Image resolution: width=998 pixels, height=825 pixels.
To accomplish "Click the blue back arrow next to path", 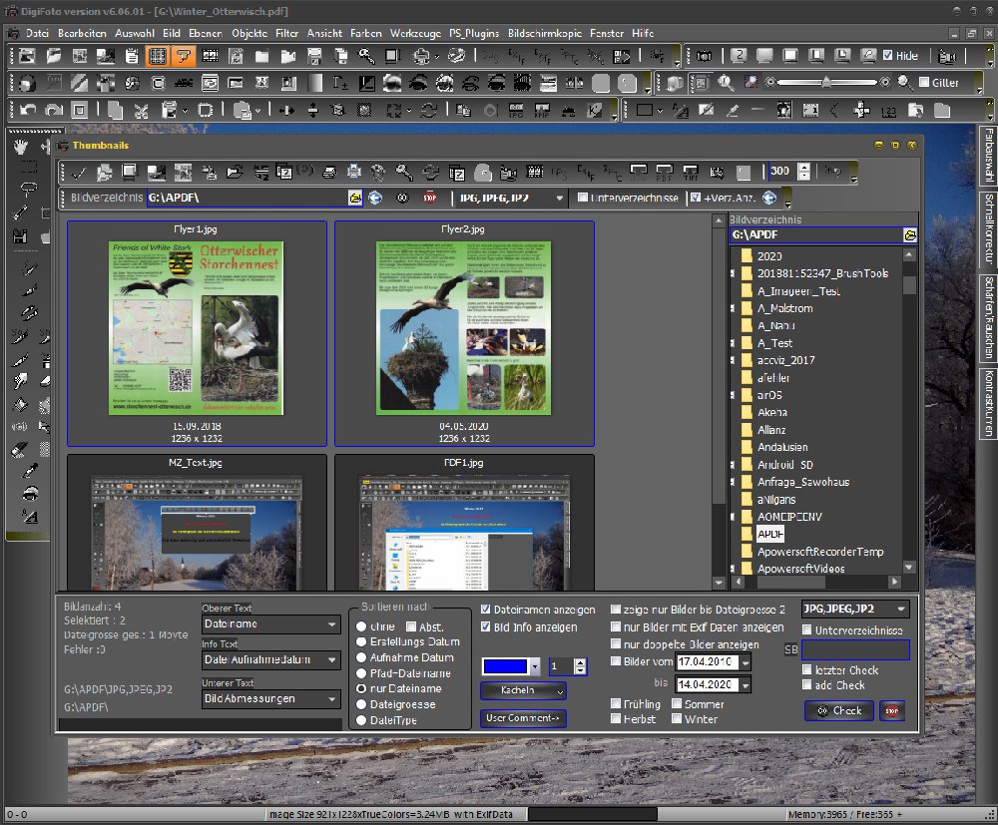I will click(374, 198).
